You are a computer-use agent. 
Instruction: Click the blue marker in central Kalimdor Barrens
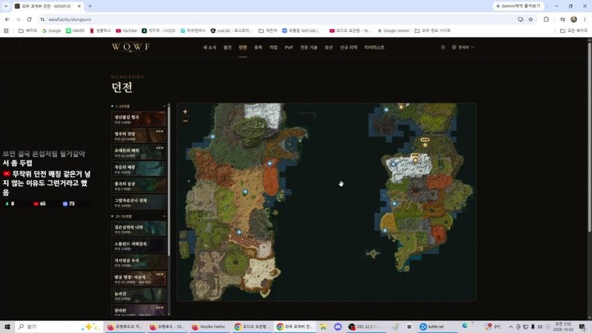[246, 191]
